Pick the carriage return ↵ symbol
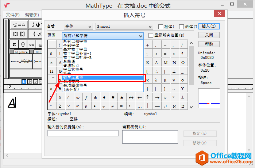The width and height of the screenshot is (255, 168). [x=165, y=106]
